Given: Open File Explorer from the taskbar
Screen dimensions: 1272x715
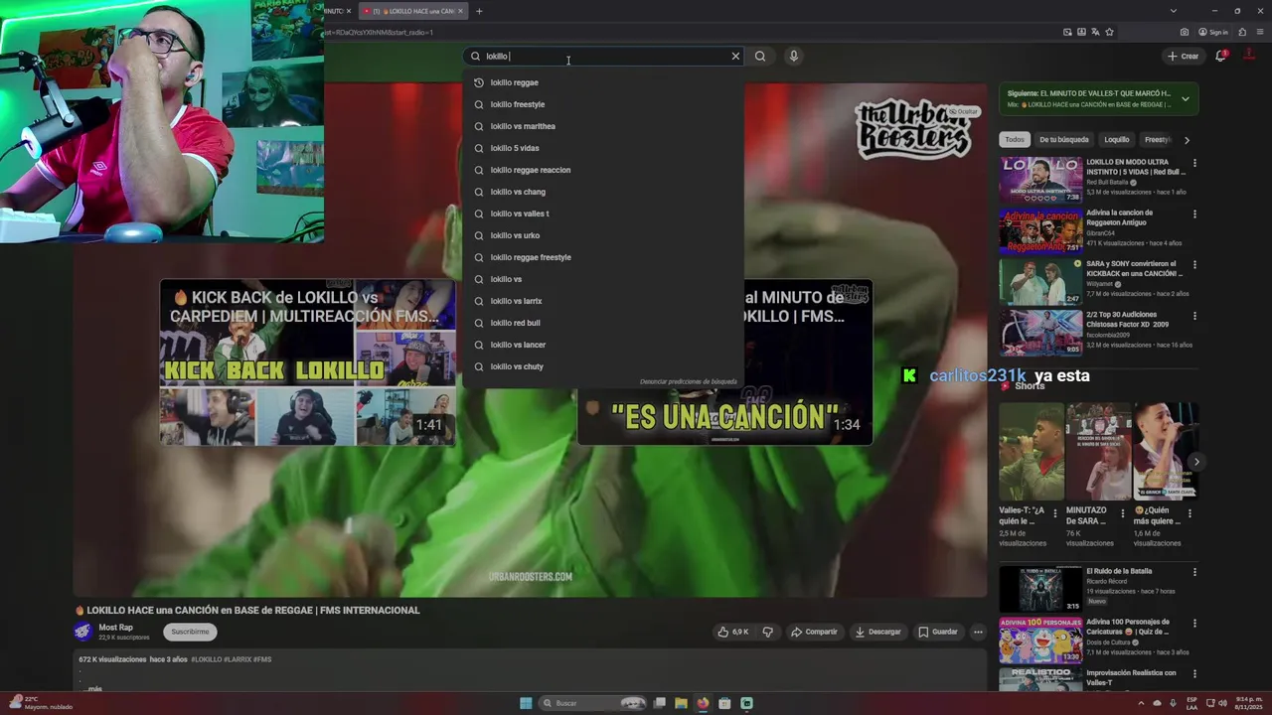Looking at the screenshot, I should point(681,703).
